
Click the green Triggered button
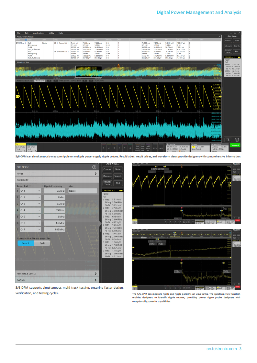[x=235, y=145]
